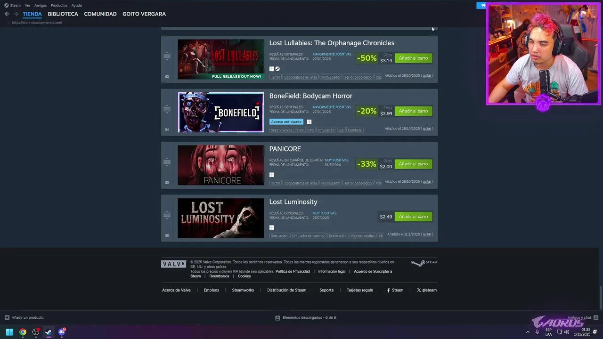The height and width of the screenshot is (339, 603).
Task: Click the Windows platform icon under Lost Lullabies
Action: pos(272,69)
